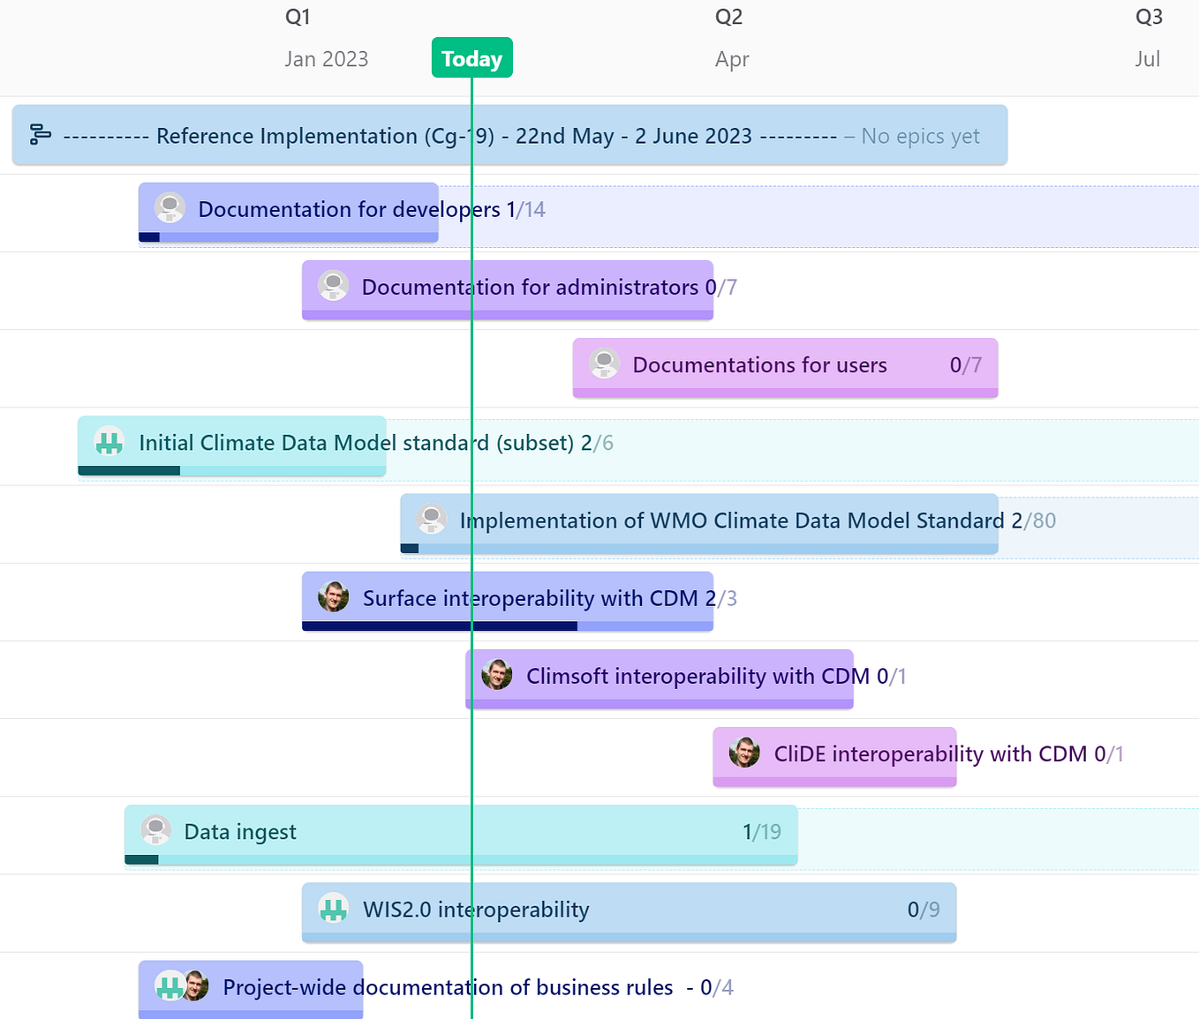Screen dimensions: 1199x1019
Task: Click the milestone icon on WIS2.0 interoperability bar
Action: click(x=333, y=910)
